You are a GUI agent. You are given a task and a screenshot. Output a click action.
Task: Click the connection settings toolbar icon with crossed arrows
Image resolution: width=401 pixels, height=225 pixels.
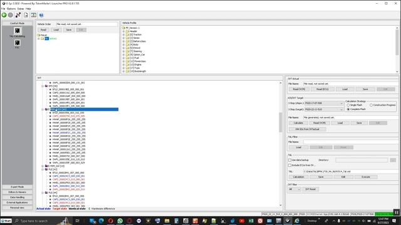coord(18,15)
